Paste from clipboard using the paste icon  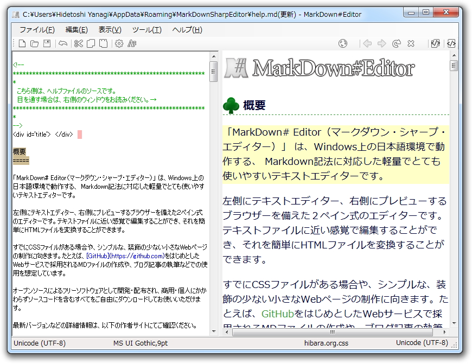pos(103,43)
